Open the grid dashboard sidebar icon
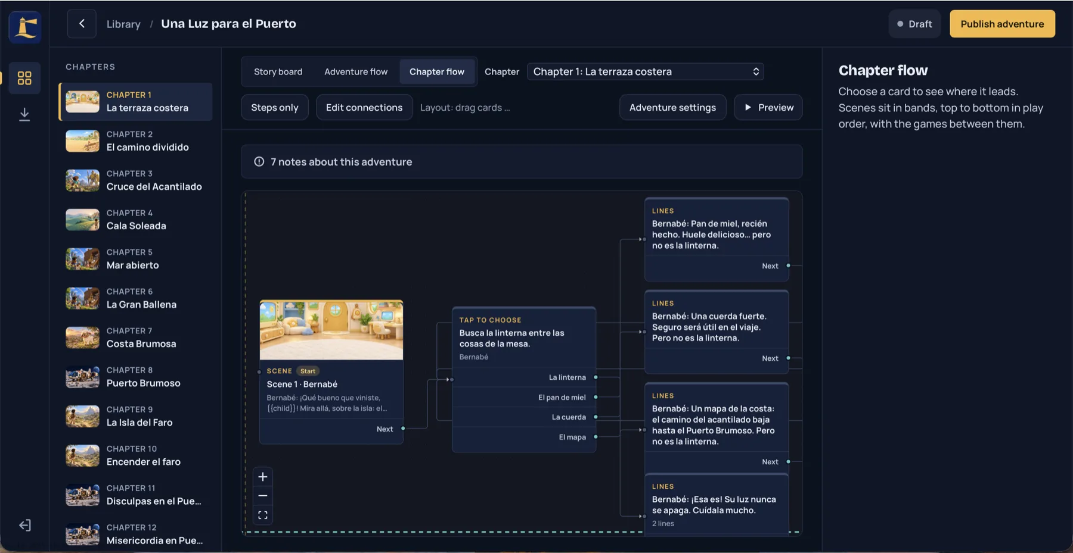Image resolution: width=1073 pixels, height=553 pixels. click(24, 78)
